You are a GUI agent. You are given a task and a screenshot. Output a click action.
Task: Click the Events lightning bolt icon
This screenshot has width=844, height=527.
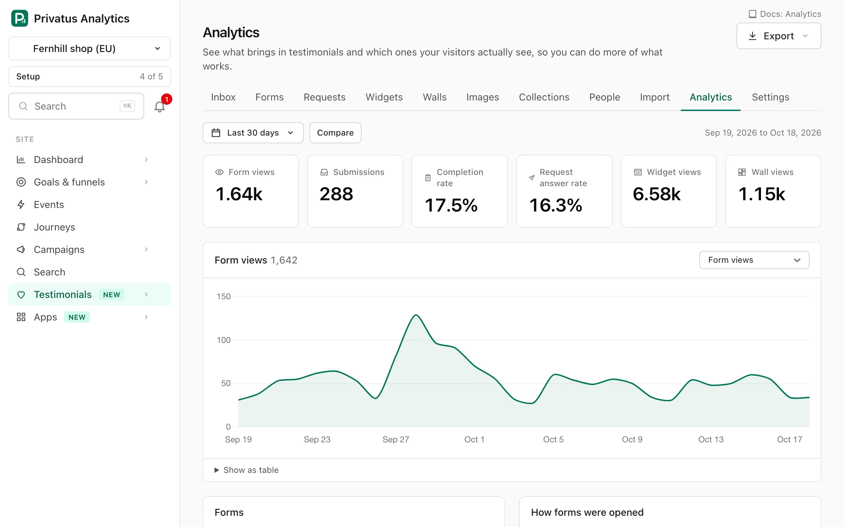[x=21, y=204]
